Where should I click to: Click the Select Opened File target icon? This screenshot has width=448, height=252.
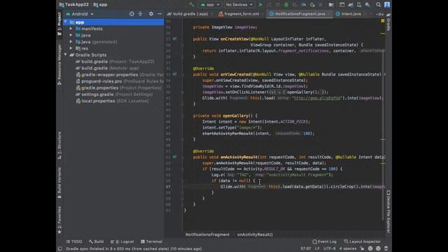tap(132, 14)
